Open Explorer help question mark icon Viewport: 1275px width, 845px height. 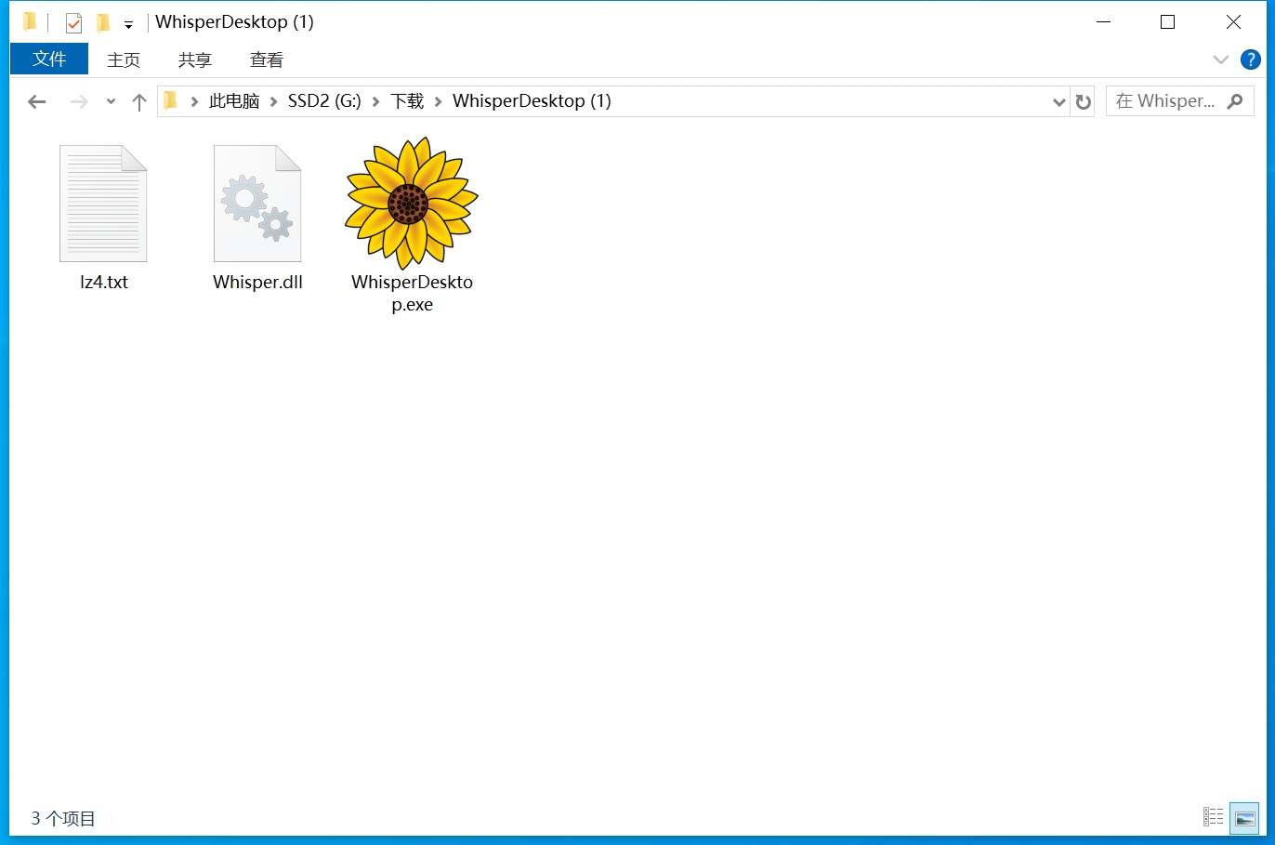[1251, 59]
